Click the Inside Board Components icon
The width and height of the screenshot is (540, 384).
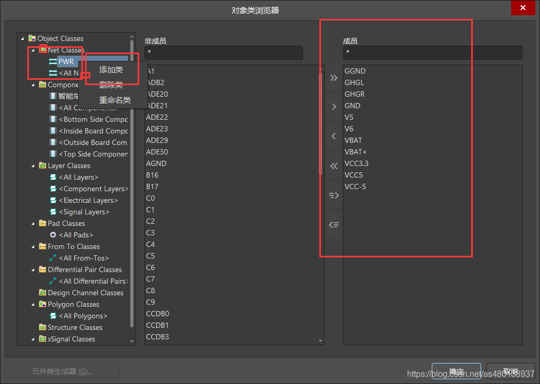(53, 131)
